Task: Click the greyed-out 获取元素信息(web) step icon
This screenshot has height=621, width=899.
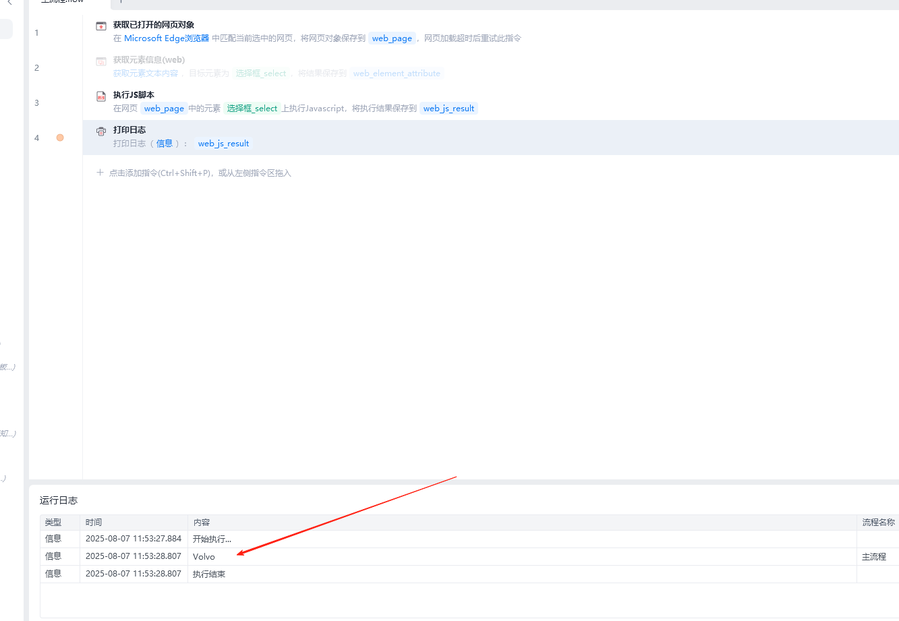Action: pos(101,61)
